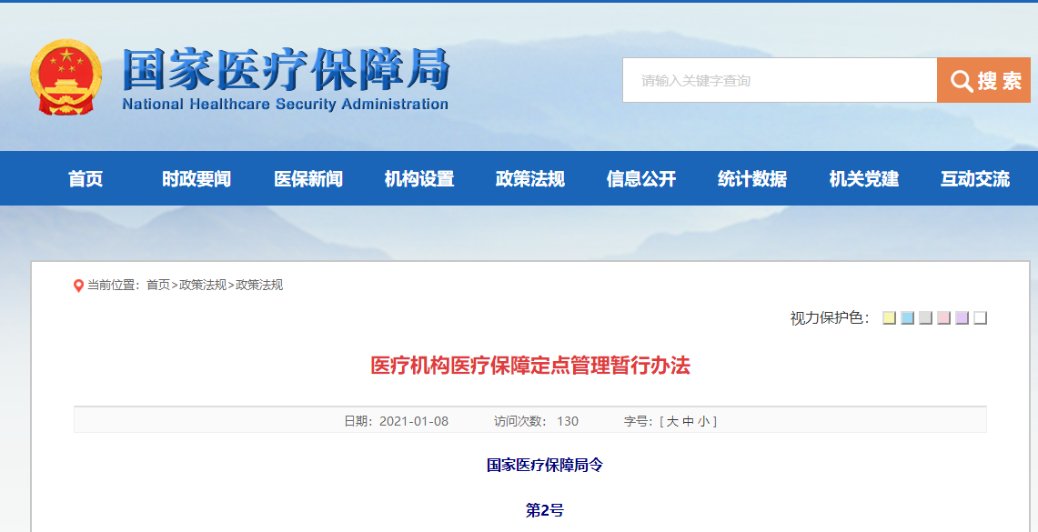Click the visit count 130
This screenshot has height=532, width=1038.
tap(568, 421)
